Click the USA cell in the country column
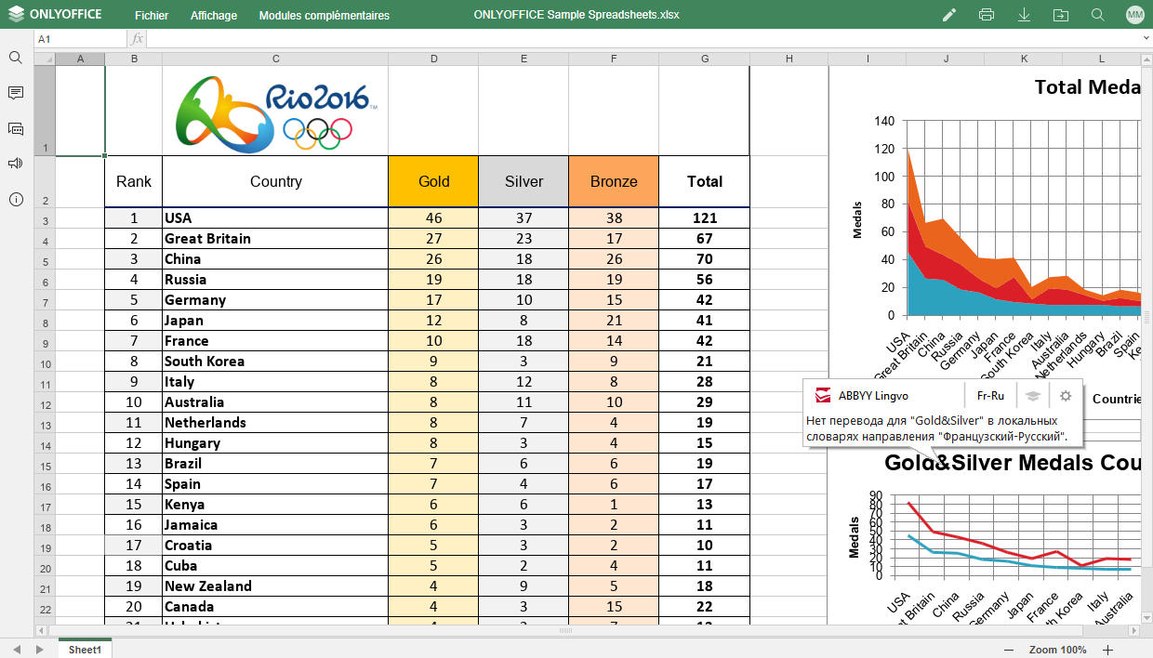Image resolution: width=1153 pixels, height=658 pixels. (x=275, y=218)
